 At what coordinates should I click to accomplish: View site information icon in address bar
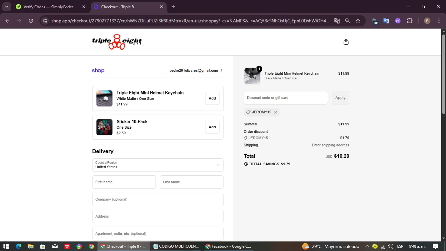coord(45,21)
